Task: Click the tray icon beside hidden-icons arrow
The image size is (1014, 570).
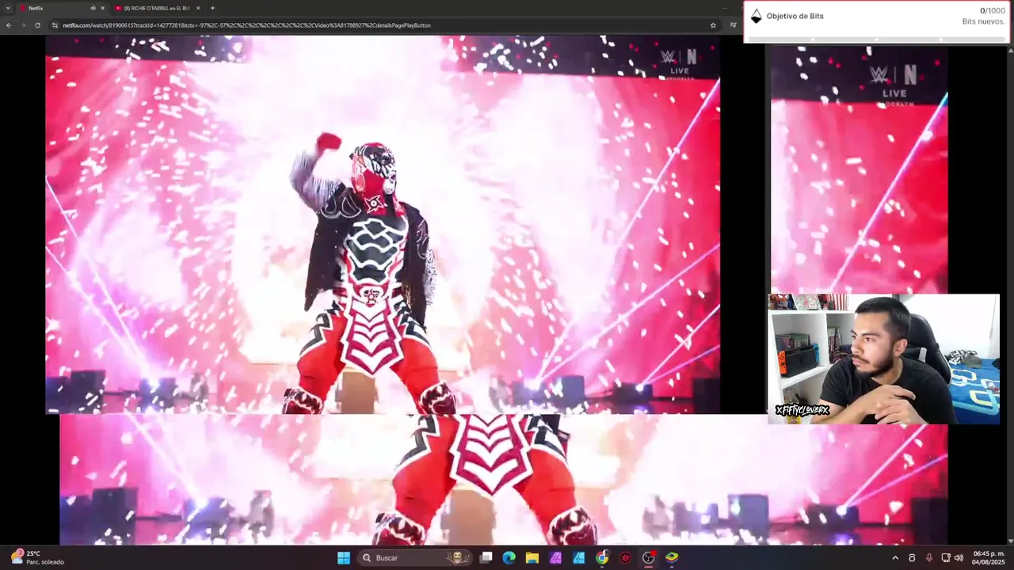Action: [x=912, y=558]
